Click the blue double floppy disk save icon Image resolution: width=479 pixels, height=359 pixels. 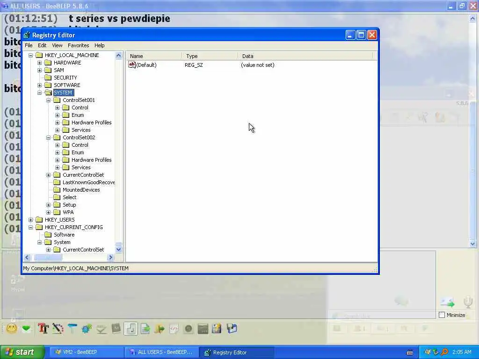[x=232, y=329]
